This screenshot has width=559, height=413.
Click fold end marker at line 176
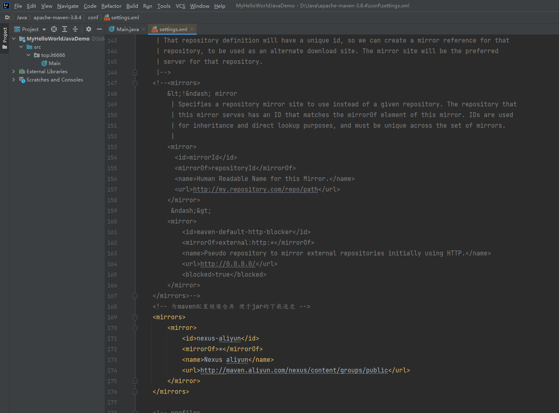(135, 392)
